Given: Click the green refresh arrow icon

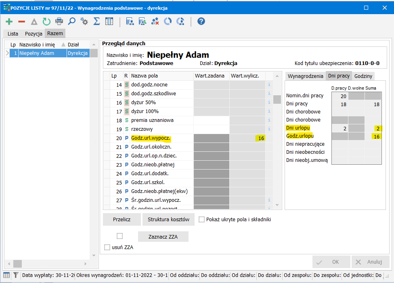Looking at the screenshot, I should click(46, 22).
